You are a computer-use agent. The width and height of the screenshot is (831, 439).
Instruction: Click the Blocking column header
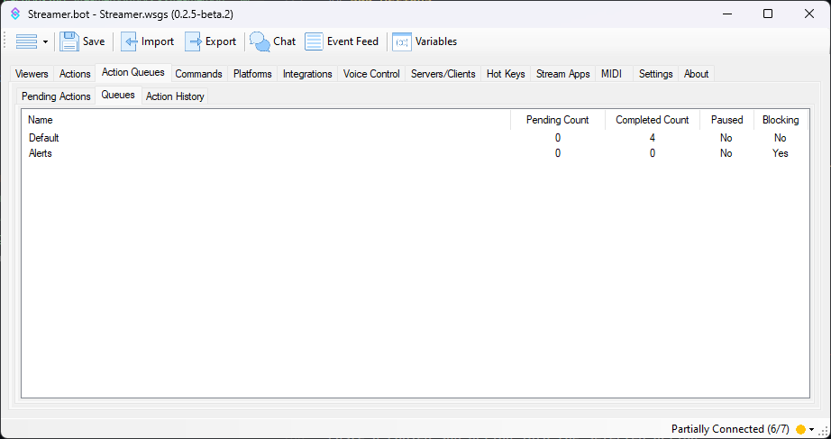(x=780, y=120)
